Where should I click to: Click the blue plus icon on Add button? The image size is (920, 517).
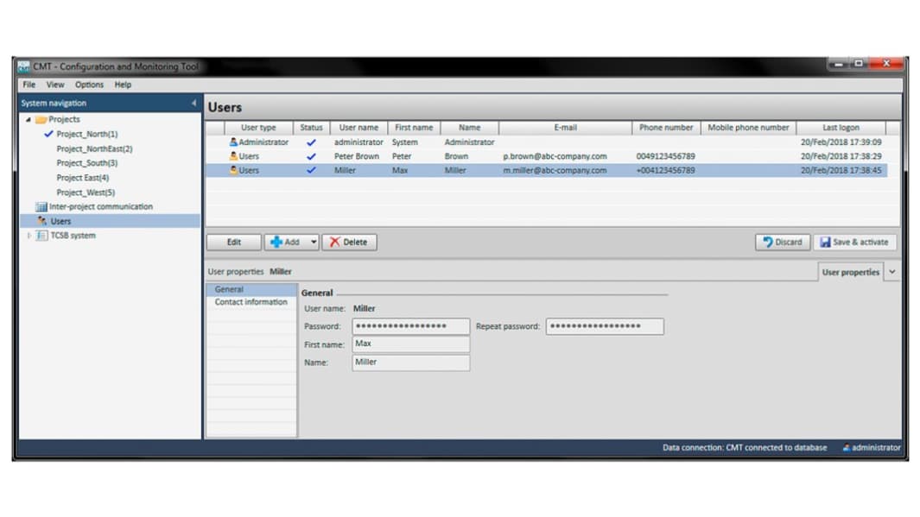276,242
